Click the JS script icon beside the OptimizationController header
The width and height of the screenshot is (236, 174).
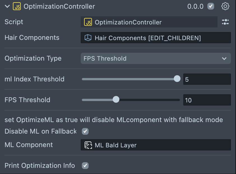tap(17, 6)
